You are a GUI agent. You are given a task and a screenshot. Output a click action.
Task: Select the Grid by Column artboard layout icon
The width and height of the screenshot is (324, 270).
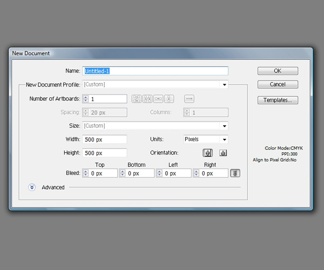(147, 99)
